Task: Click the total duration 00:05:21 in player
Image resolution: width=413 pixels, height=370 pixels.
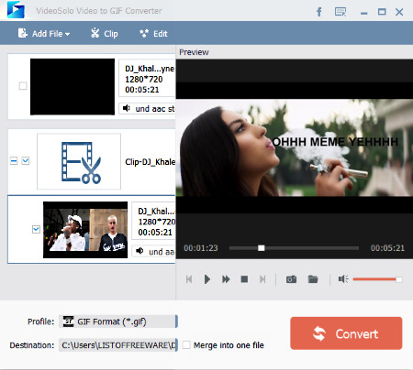Action: coord(387,248)
